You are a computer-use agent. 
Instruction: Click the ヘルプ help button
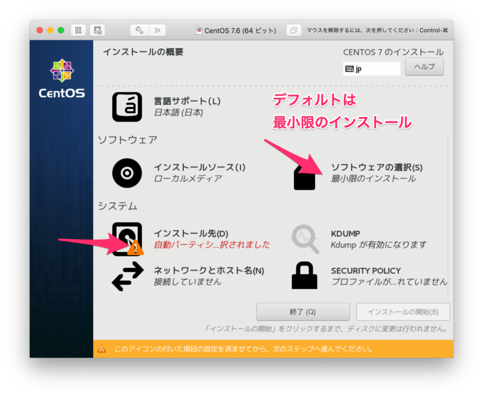tap(424, 67)
